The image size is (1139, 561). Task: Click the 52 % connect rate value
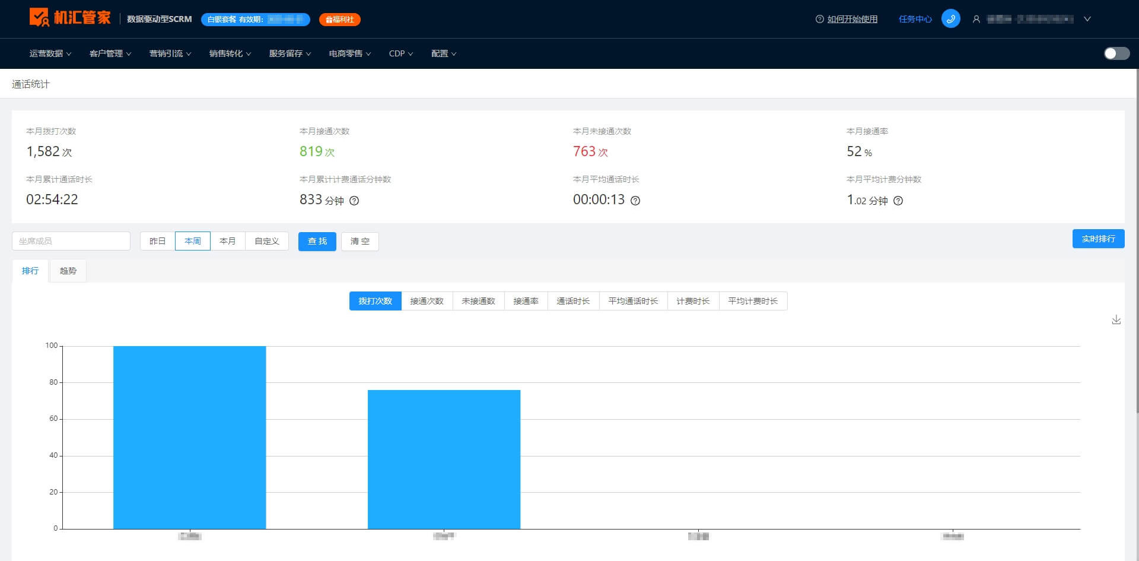point(860,152)
